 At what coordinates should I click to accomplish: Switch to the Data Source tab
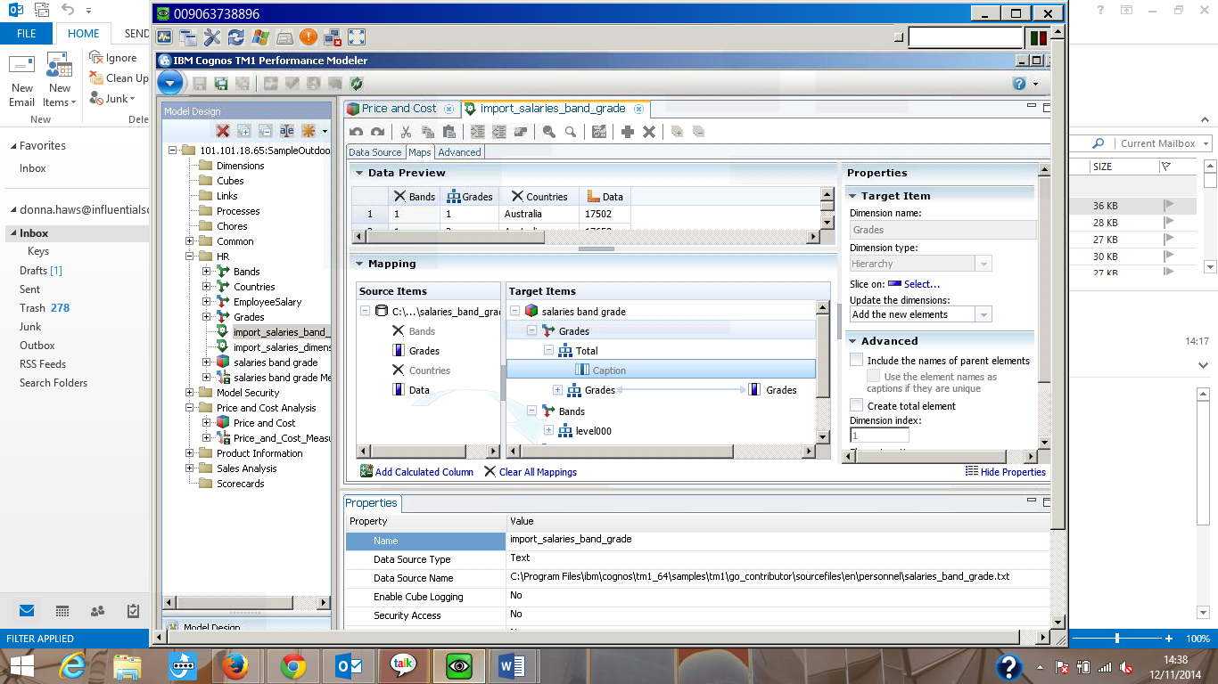[375, 152]
